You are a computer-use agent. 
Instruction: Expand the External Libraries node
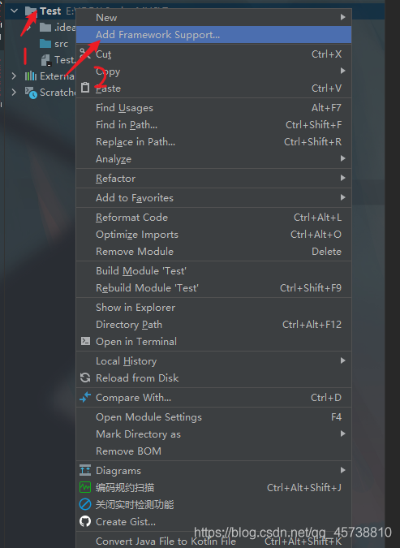(14, 76)
